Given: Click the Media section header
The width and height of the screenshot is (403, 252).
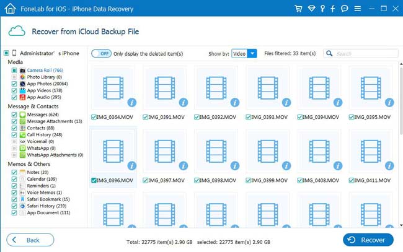Looking at the screenshot, I should pos(15,62).
